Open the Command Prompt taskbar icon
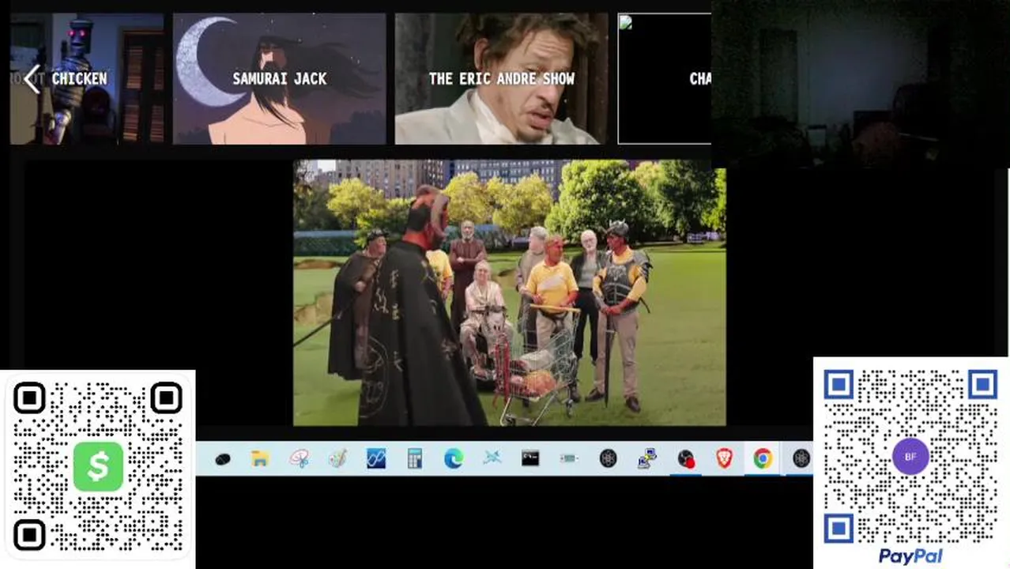The width and height of the screenshot is (1010, 569). pos(530,458)
